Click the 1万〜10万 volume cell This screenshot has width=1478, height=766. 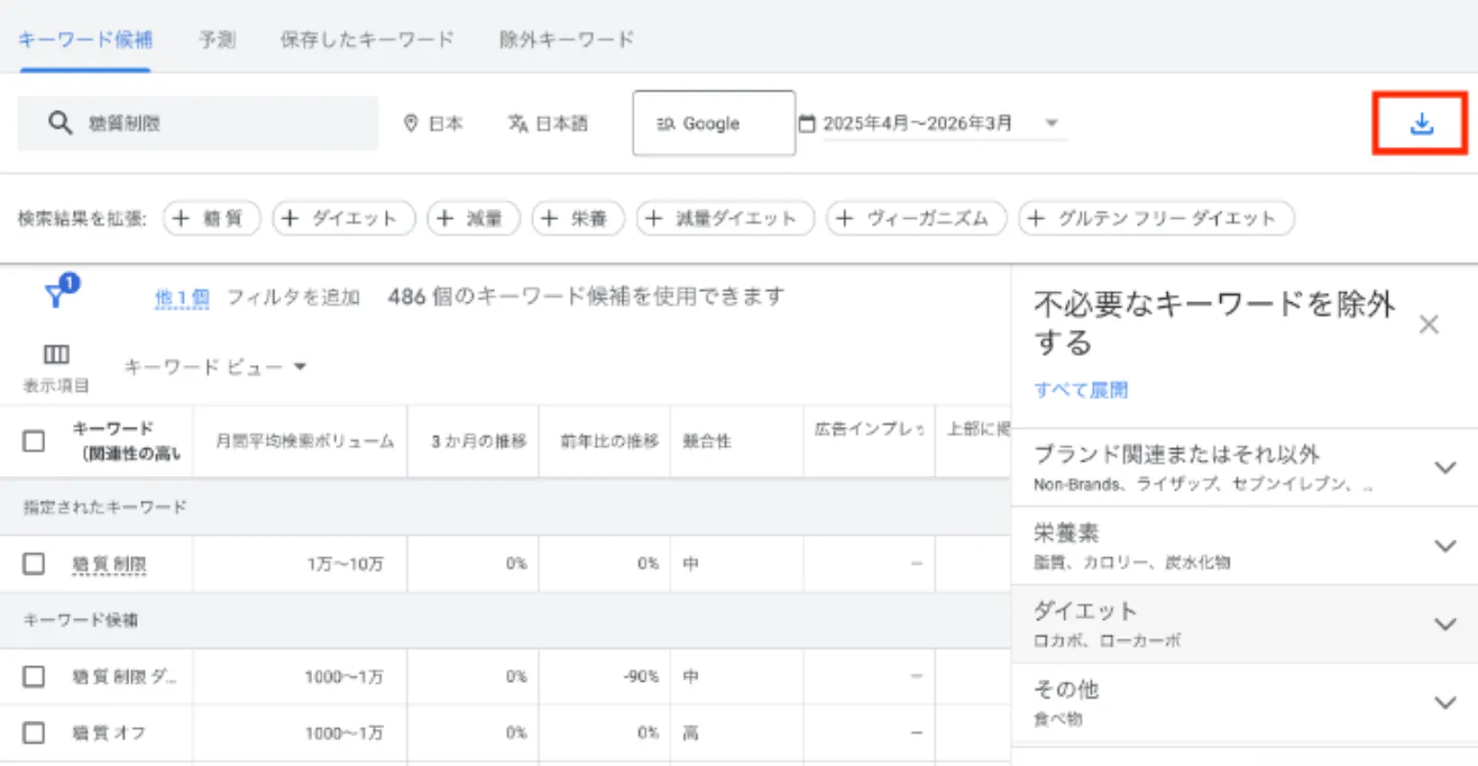tap(345, 564)
